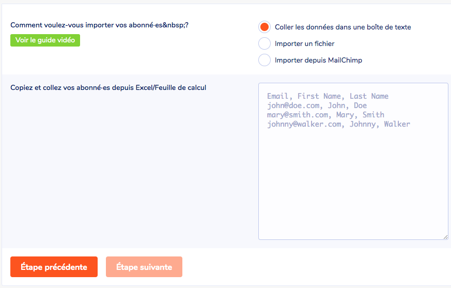This screenshot has width=451, height=288.
Task: Click placeholder line "Email, First Name, Last Name"
Action: tap(328, 96)
